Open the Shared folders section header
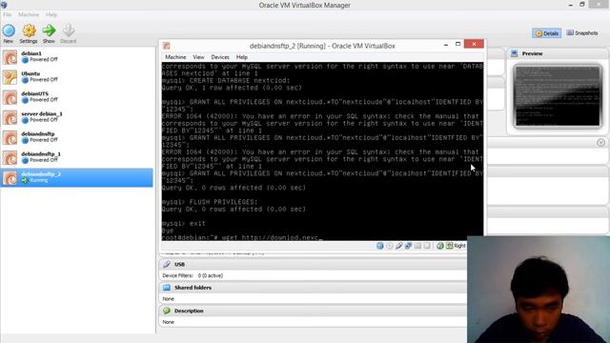This screenshot has width=610, height=343. (x=314, y=288)
